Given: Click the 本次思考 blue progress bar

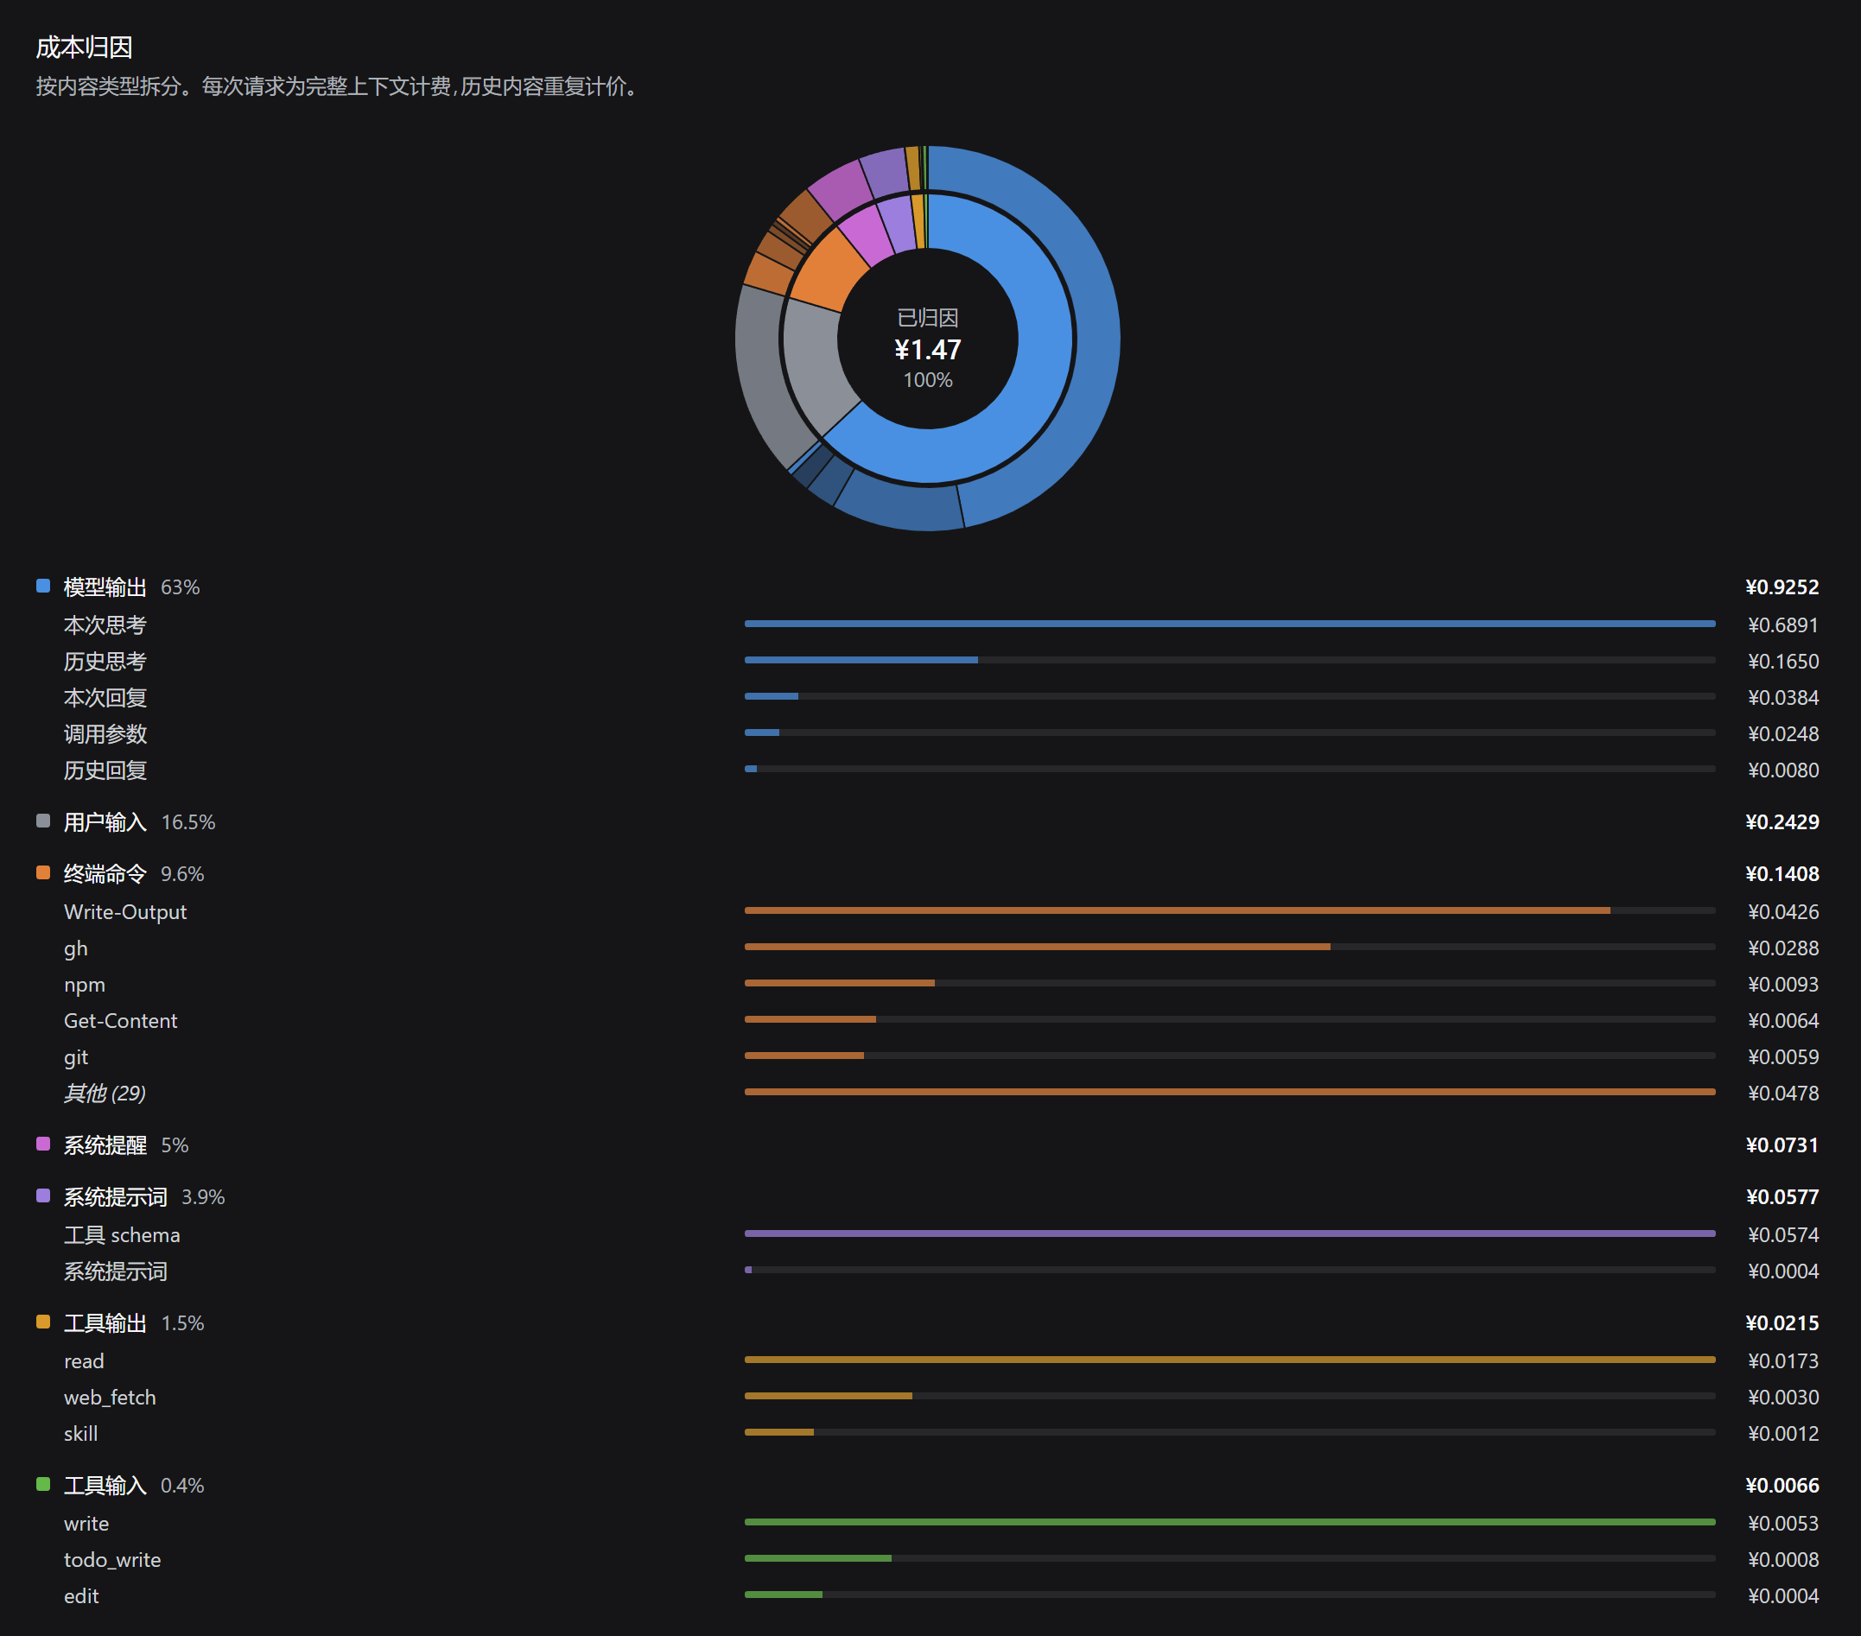Looking at the screenshot, I should click(1229, 624).
